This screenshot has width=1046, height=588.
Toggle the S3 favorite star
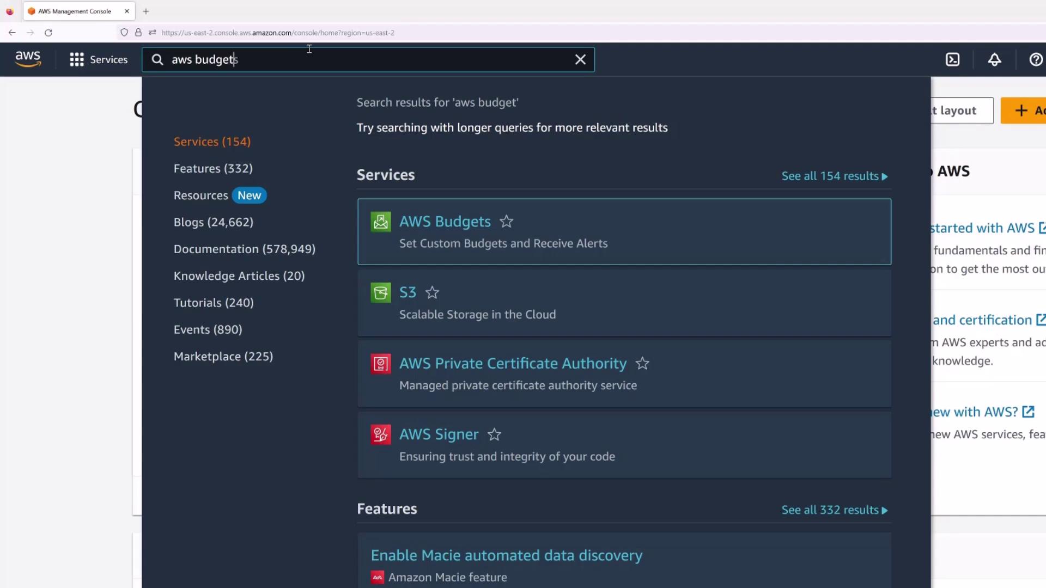(432, 293)
